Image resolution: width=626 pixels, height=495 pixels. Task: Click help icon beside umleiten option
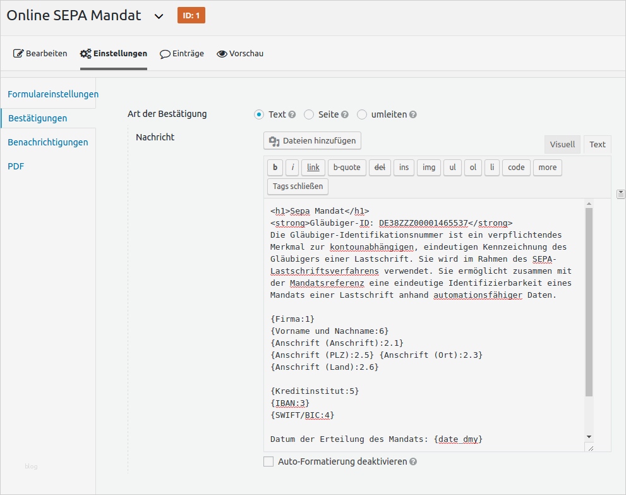coord(413,115)
